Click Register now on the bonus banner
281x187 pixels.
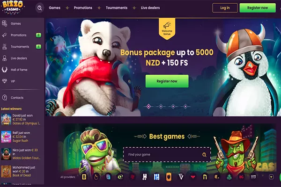pos(167,81)
